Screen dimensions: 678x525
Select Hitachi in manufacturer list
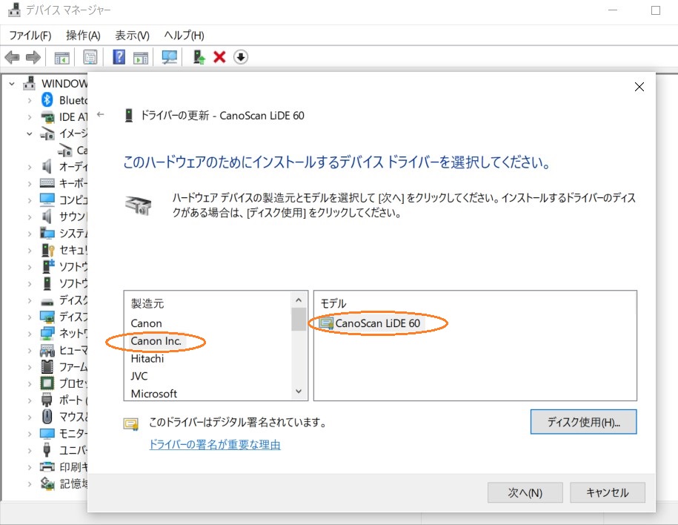point(147,359)
